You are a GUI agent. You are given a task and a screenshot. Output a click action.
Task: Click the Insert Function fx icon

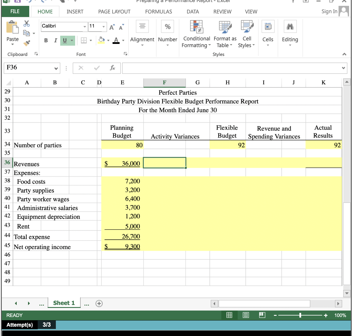pyautogui.click(x=113, y=68)
